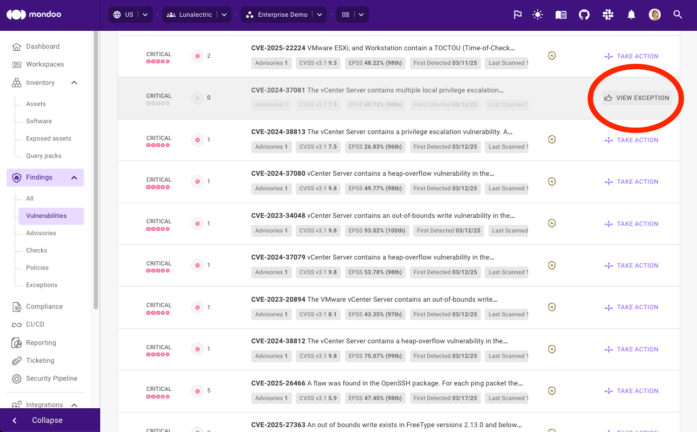Select Exposed assets under Inventory

49,138
